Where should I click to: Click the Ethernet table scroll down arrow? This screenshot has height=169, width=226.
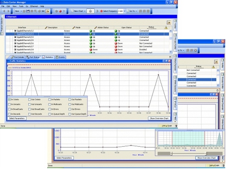click(171, 52)
